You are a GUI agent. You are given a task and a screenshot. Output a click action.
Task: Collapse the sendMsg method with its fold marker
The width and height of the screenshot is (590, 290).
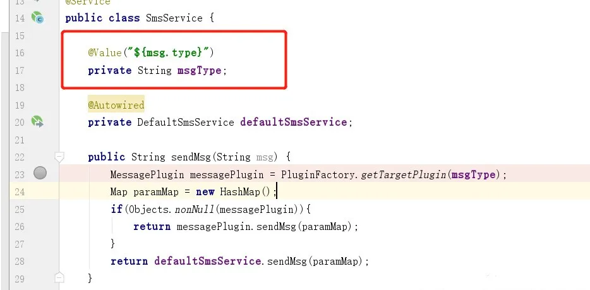point(59,157)
